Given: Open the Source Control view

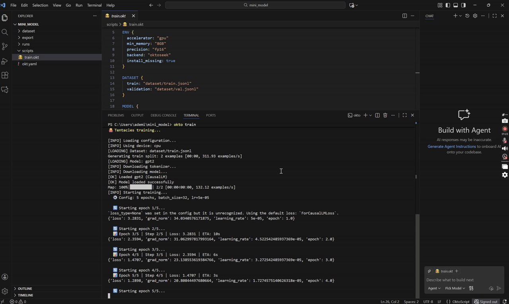Looking at the screenshot, I should pos(5,47).
